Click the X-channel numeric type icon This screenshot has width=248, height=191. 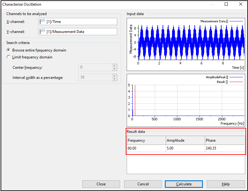click(x=42, y=22)
